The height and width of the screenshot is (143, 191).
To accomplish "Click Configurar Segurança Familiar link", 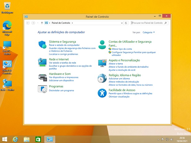I will tap(134, 54).
